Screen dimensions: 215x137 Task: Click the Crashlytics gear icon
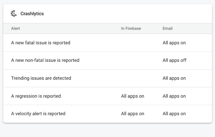[x=14, y=13]
